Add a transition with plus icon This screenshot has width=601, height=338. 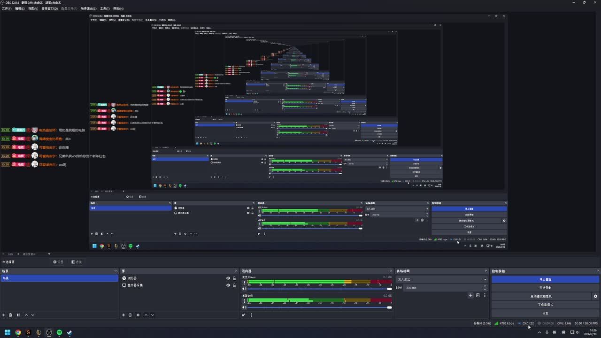[x=470, y=295]
